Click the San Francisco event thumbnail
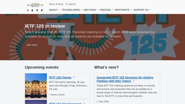The height and width of the screenshot is (104, 185). 36,102
